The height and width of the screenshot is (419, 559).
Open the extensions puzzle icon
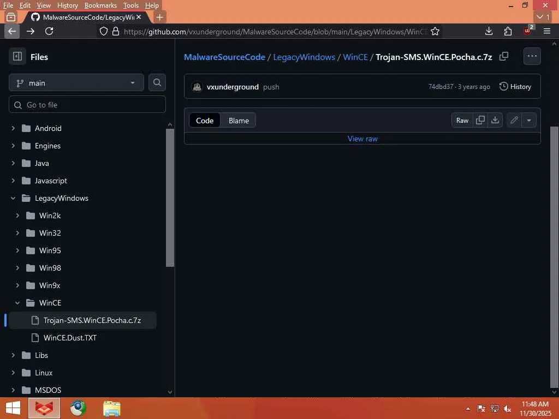(x=508, y=31)
